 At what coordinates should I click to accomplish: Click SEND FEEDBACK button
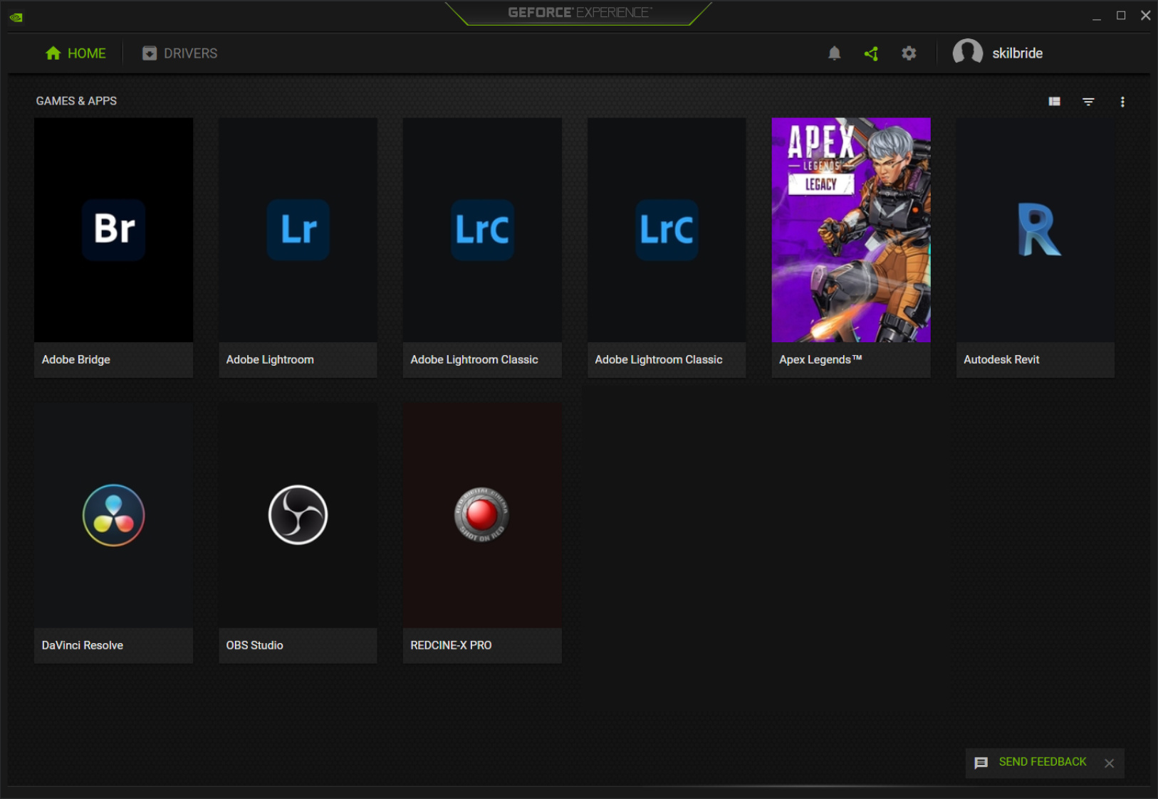(x=1043, y=762)
